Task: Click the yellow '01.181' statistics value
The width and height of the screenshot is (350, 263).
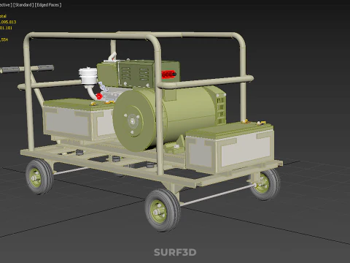Action: point(6,28)
